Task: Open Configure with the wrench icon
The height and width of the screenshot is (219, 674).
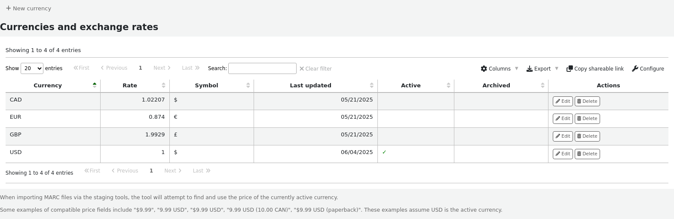Action: [648, 68]
